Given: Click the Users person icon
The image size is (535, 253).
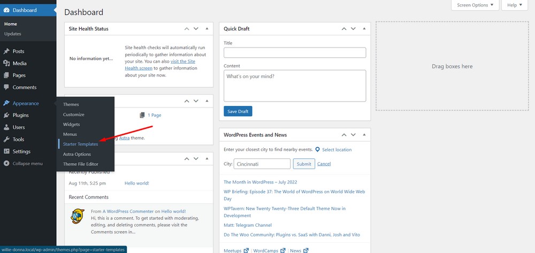Looking at the screenshot, I should pos(6,127).
